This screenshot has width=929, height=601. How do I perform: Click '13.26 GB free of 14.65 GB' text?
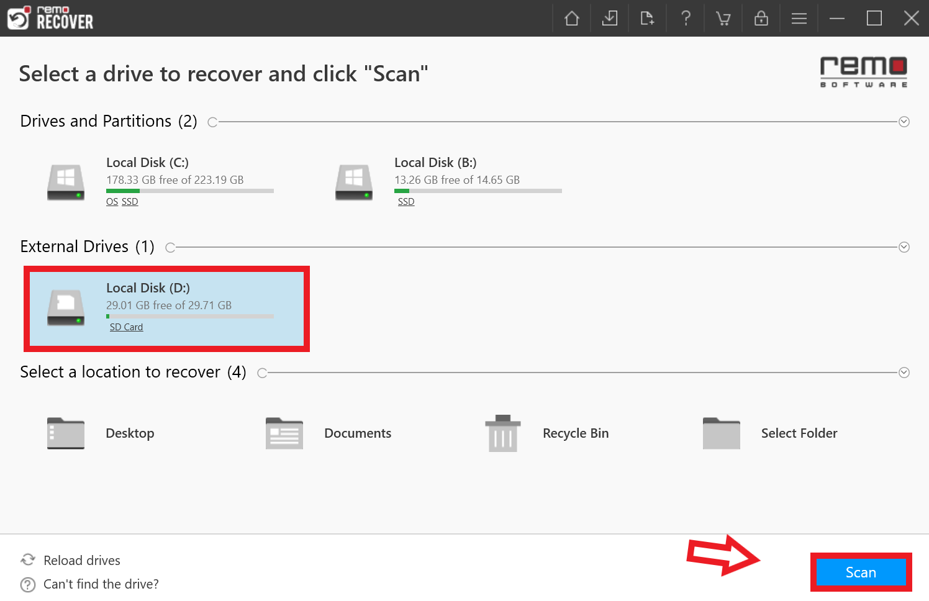point(457,180)
